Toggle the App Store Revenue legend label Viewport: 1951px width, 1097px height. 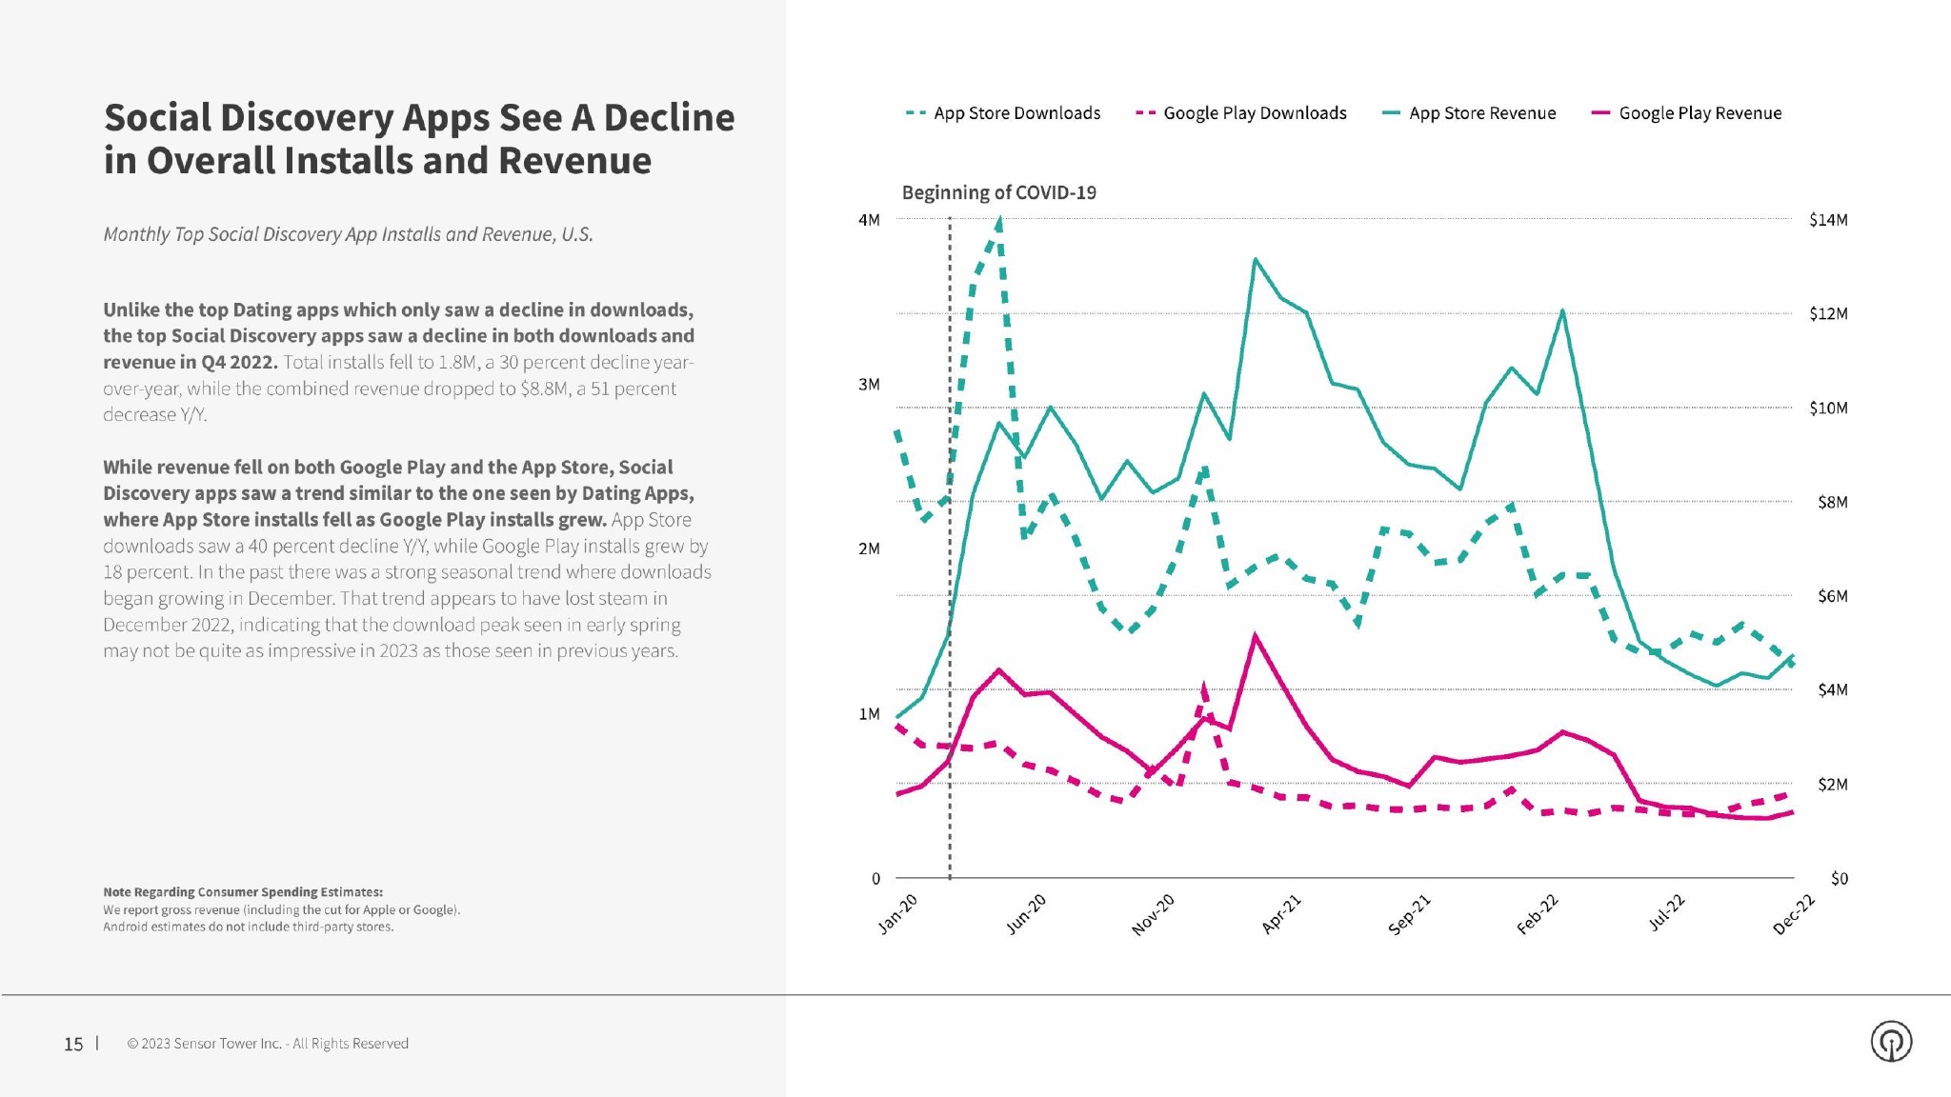(x=1482, y=113)
